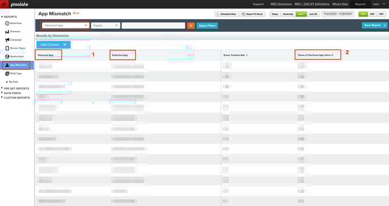Click the Export To Excel button
The image size is (389, 206).
[253, 14]
